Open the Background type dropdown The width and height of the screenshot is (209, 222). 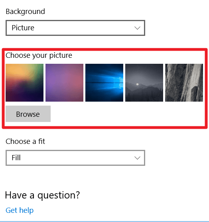click(75, 28)
